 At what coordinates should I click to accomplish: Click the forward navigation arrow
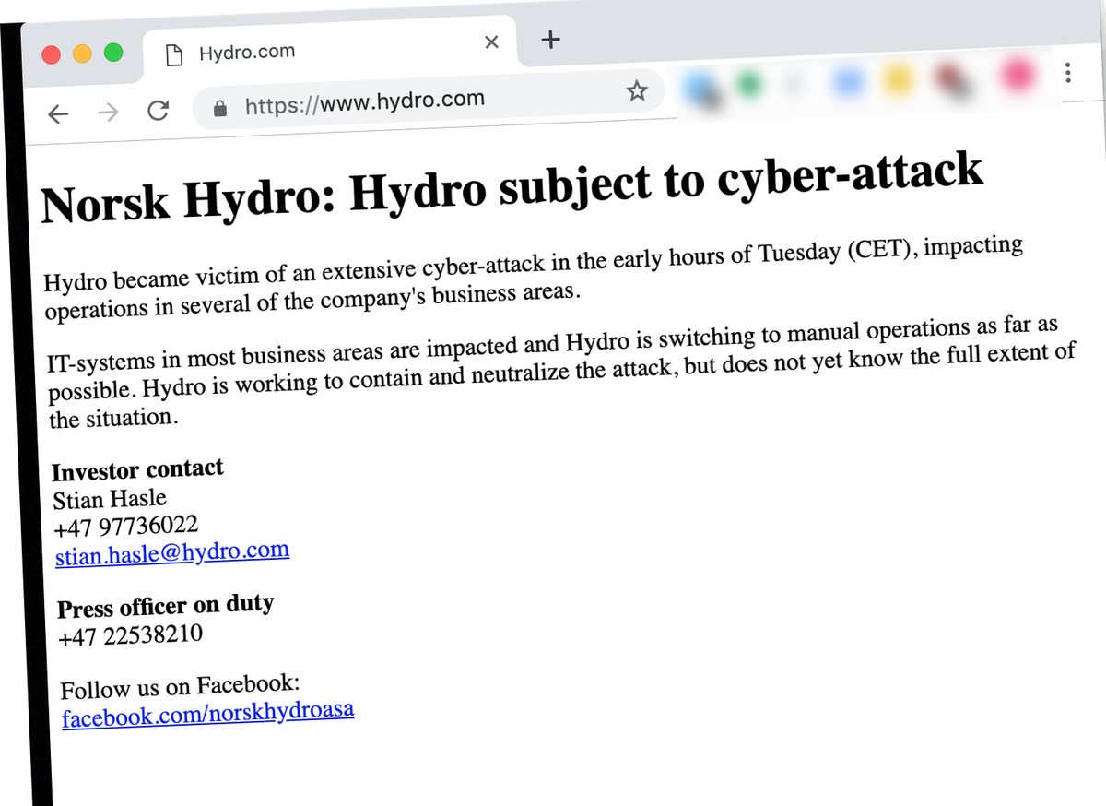(108, 112)
